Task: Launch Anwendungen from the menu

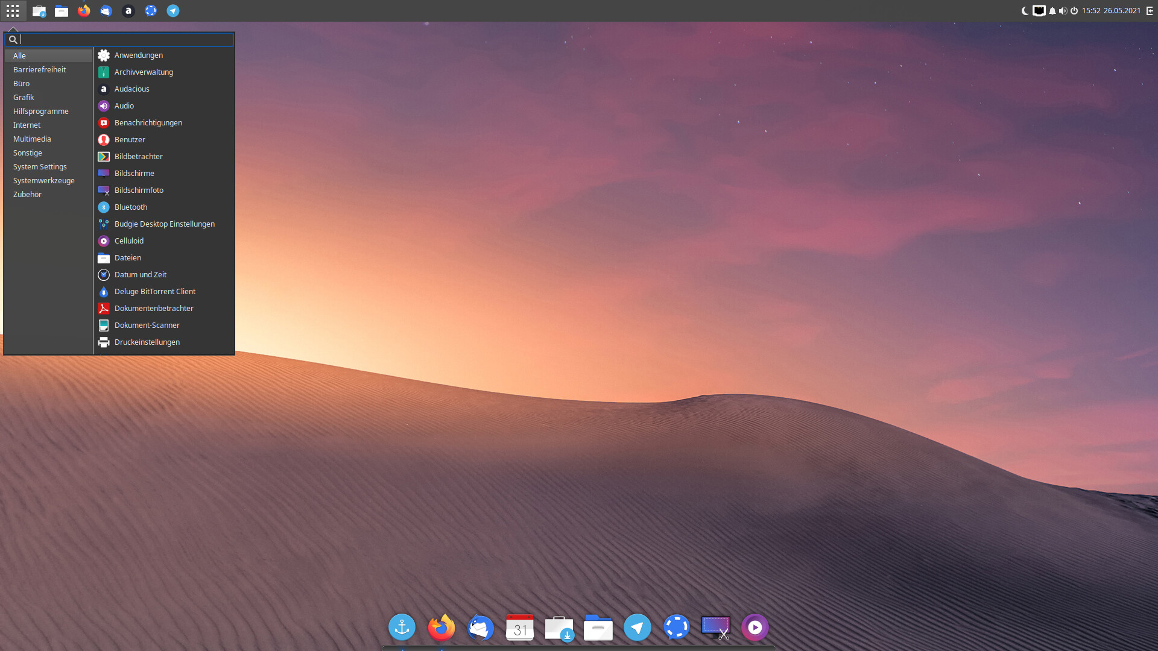Action: (163, 55)
